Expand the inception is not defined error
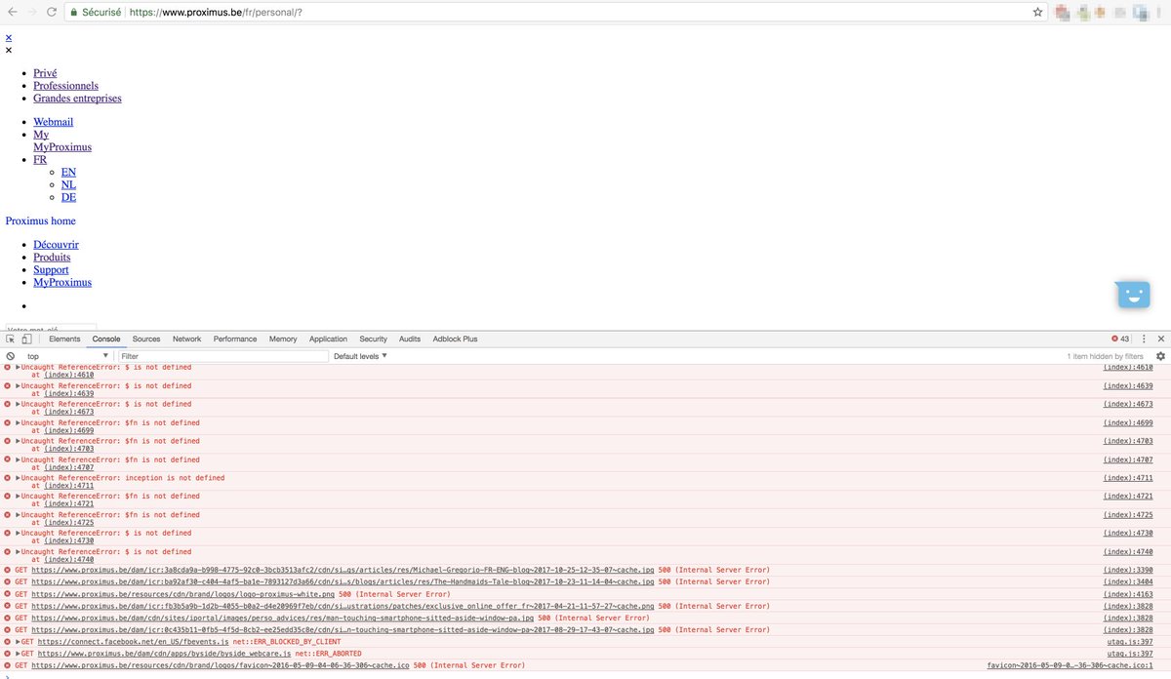 click(x=19, y=478)
